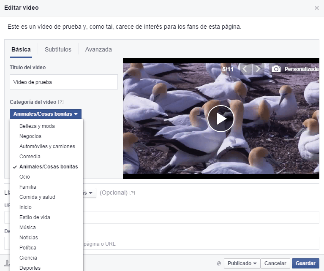Collapse the Animales/Cosas bonitas category dropdown

pyautogui.click(x=46, y=114)
